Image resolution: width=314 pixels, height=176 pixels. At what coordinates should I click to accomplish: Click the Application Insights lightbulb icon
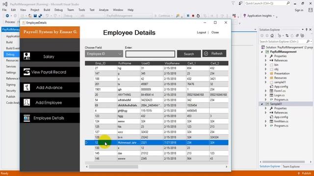click(x=244, y=16)
